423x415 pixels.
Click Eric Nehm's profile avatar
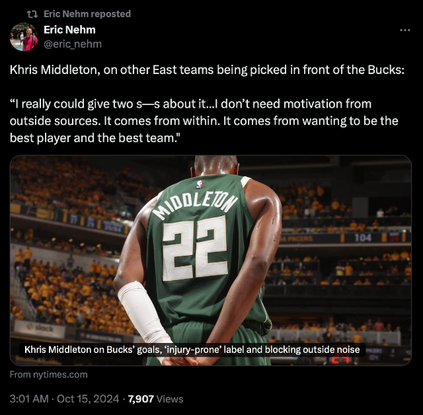(x=24, y=37)
